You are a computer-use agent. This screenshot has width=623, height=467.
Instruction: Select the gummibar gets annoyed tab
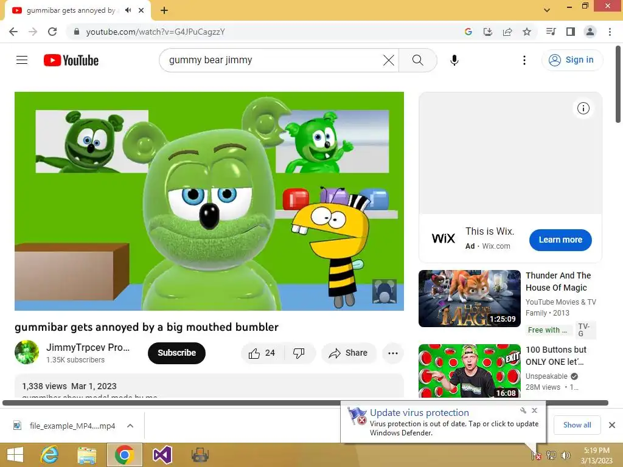pos(78,10)
